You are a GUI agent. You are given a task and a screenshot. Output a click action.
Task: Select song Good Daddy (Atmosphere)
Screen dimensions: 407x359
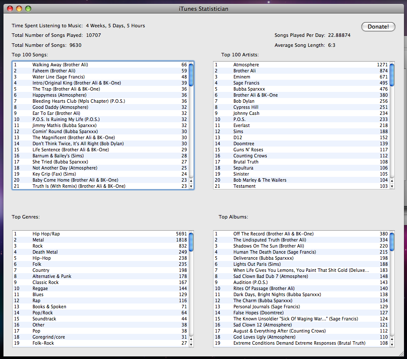(x=101, y=107)
